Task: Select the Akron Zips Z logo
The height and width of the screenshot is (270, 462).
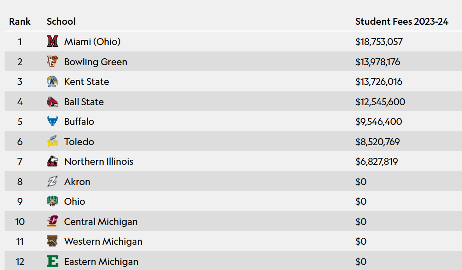Action: [x=52, y=181]
